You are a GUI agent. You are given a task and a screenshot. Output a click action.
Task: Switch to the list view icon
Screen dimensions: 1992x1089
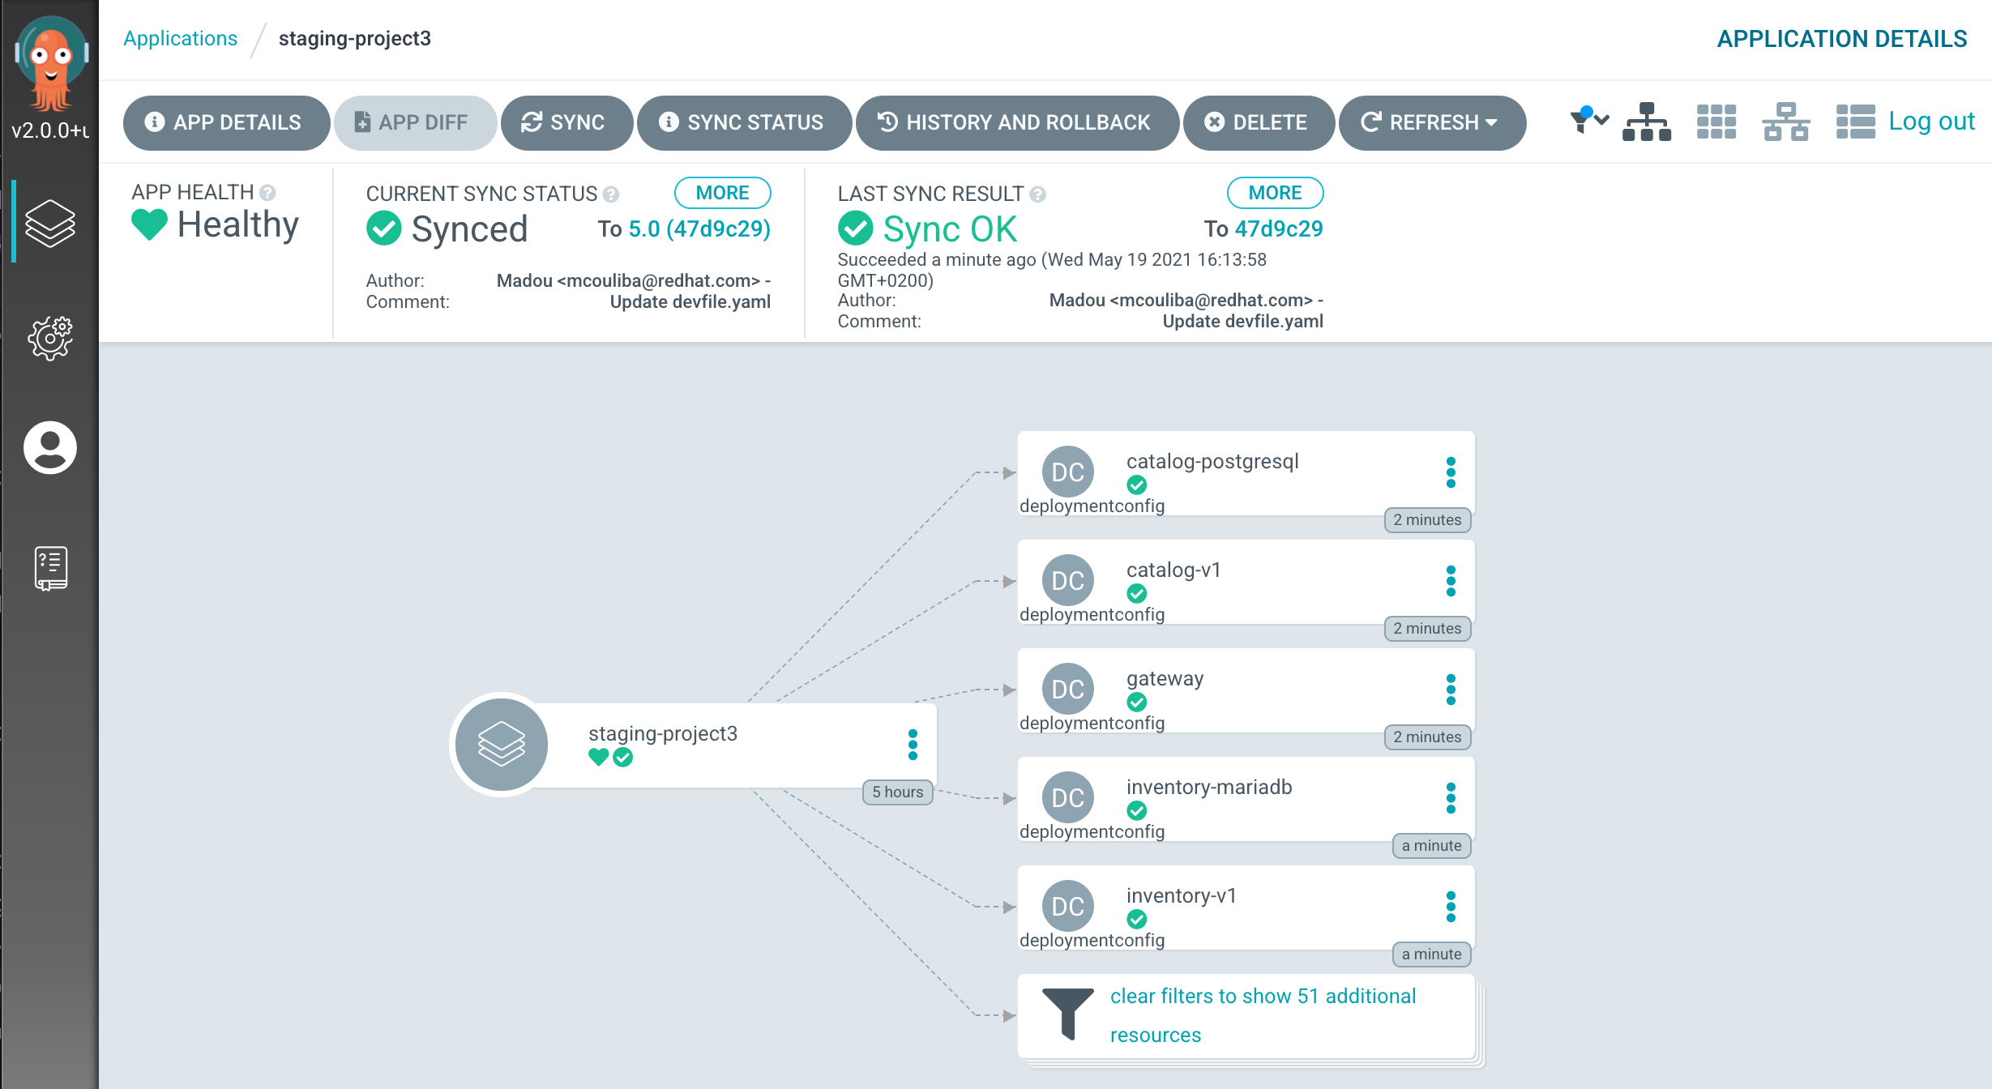1855,122
